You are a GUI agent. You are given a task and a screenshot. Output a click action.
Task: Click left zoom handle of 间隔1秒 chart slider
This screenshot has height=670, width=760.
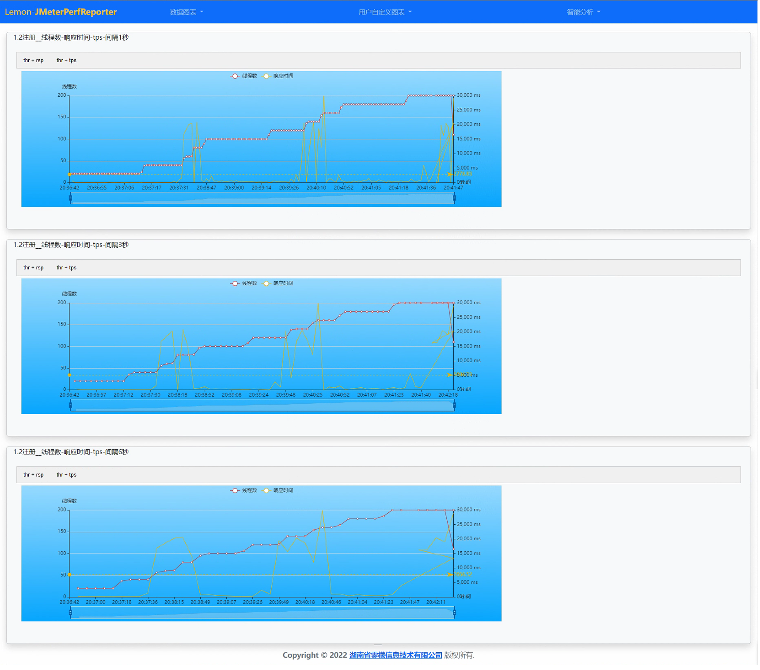(70, 198)
